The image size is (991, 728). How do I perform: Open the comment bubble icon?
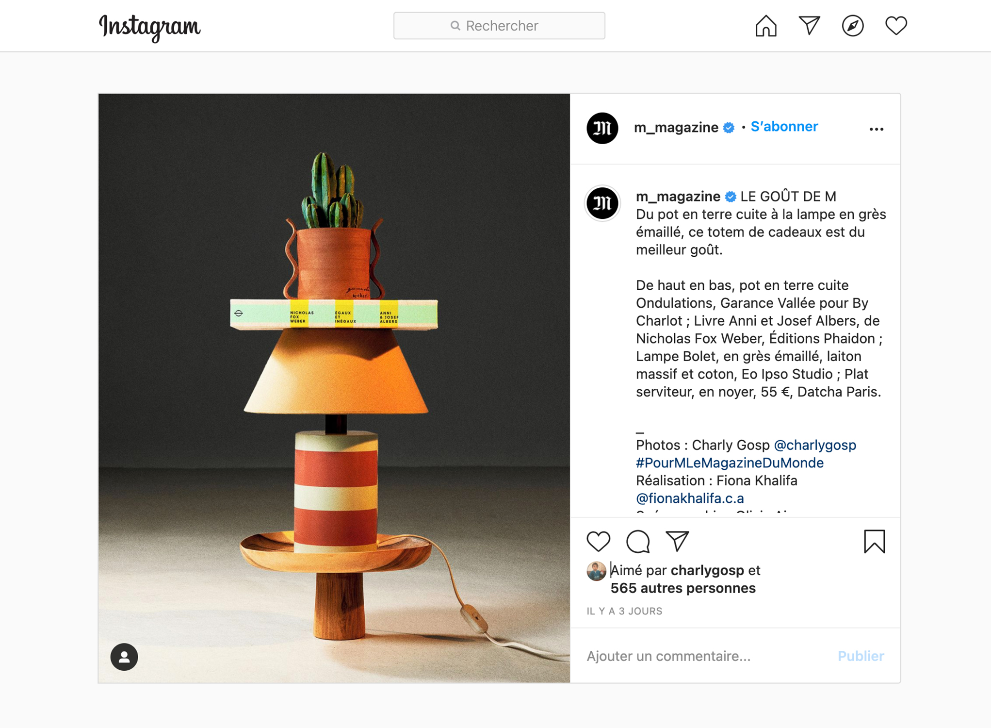point(638,541)
